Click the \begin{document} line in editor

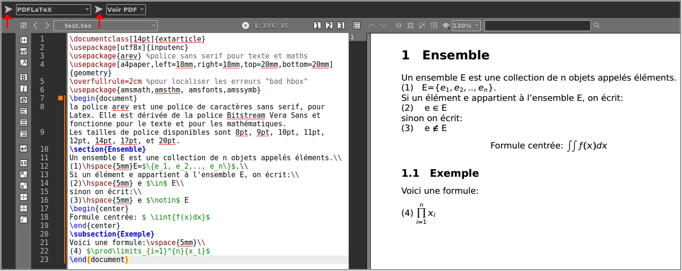[x=103, y=99]
